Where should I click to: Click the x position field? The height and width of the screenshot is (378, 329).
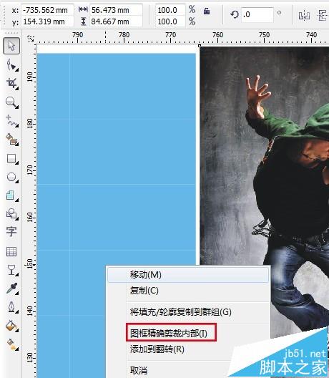pyautogui.click(x=47, y=10)
